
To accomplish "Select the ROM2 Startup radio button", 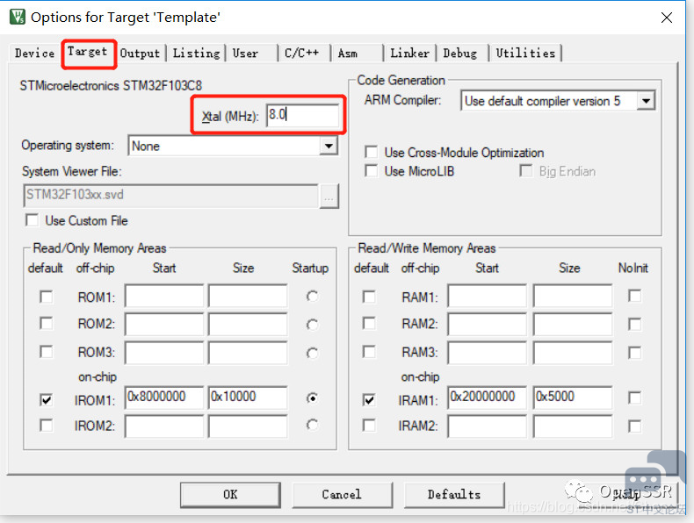I will pos(313,325).
